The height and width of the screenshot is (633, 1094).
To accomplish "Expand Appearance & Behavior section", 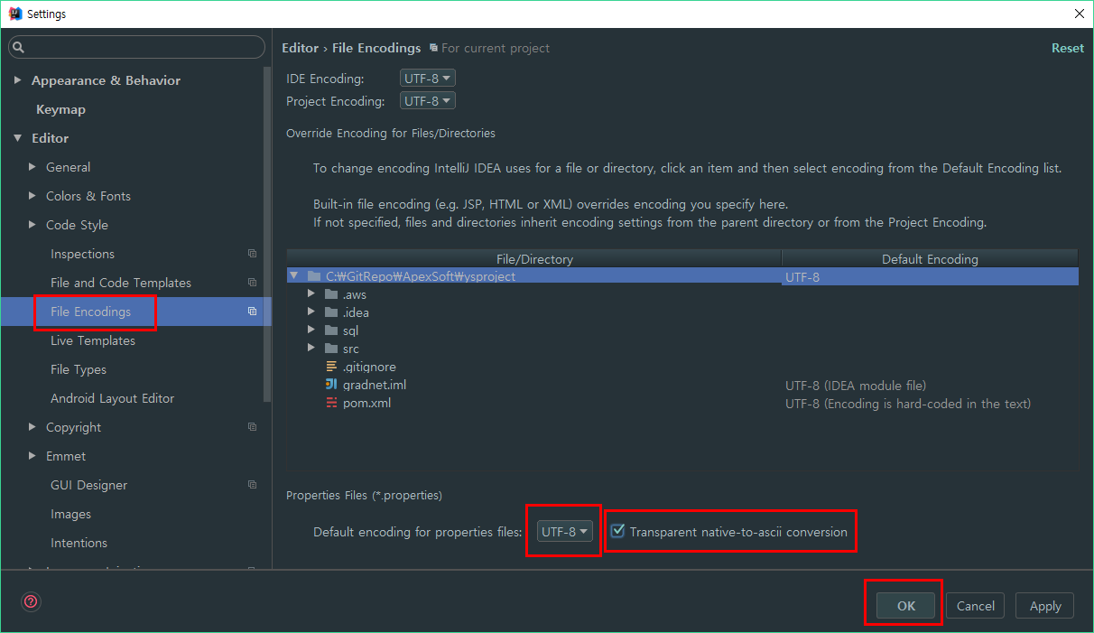I will coord(17,80).
